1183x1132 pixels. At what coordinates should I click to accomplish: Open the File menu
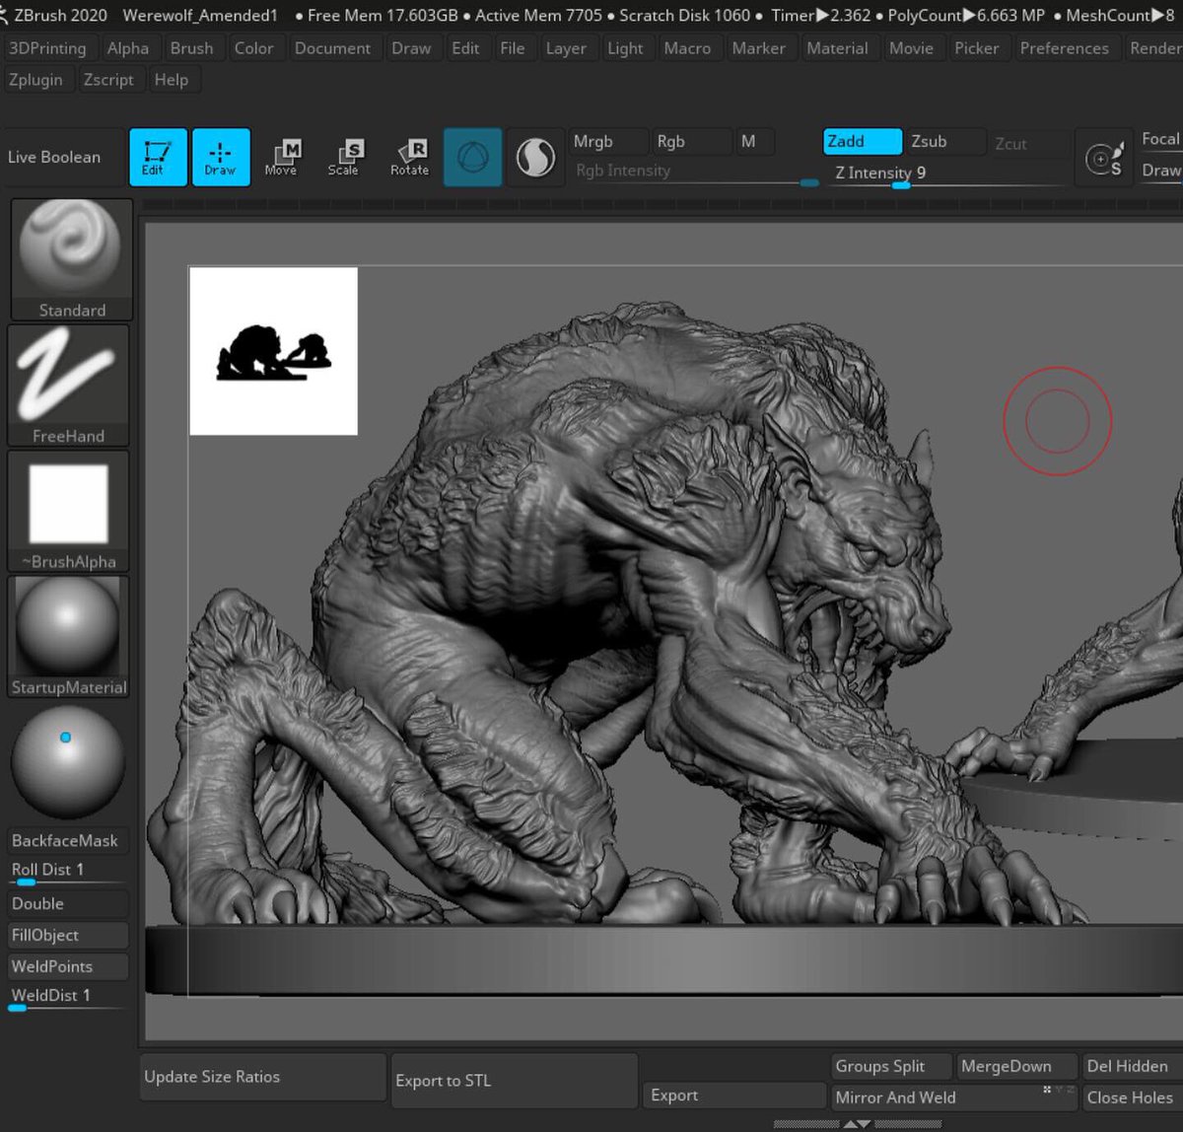coord(513,48)
